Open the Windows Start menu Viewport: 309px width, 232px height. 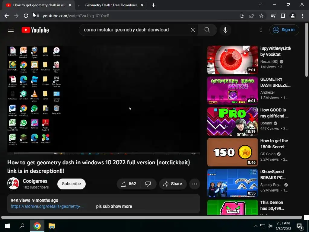click(x=7, y=226)
